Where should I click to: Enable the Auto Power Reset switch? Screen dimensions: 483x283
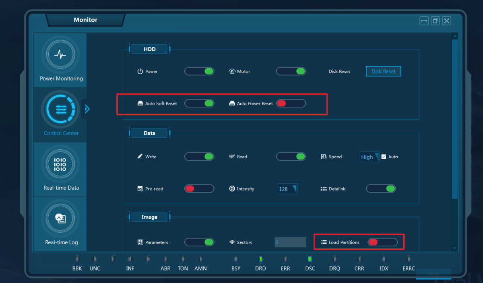[291, 103]
